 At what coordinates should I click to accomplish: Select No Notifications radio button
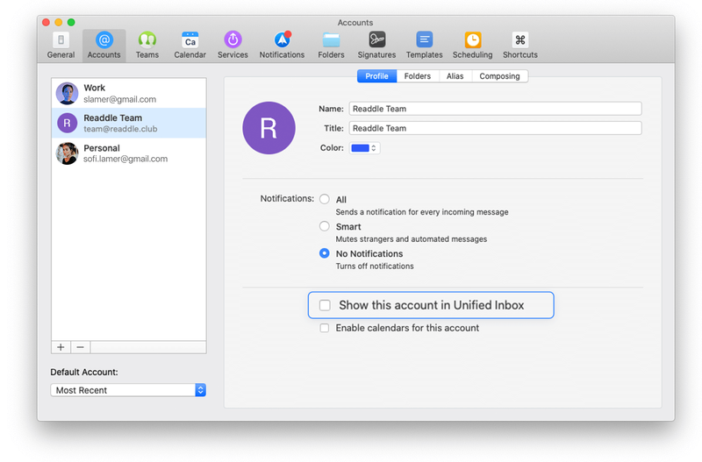pos(325,253)
